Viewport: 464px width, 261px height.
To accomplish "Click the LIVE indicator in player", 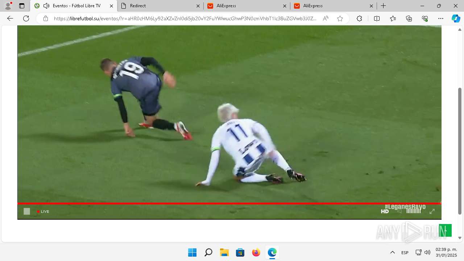I will point(43,212).
